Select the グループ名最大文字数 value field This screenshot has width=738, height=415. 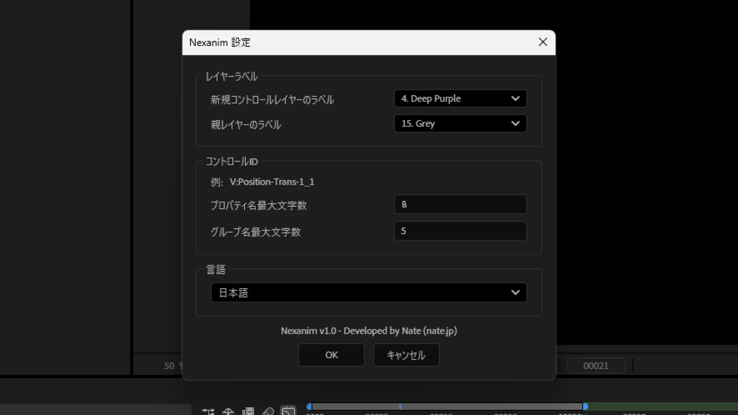(460, 231)
